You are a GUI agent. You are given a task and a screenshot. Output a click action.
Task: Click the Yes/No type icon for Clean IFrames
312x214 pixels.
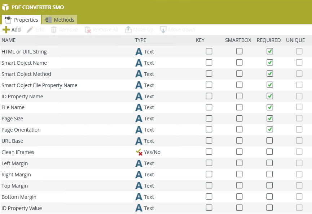tap(139, 152)
